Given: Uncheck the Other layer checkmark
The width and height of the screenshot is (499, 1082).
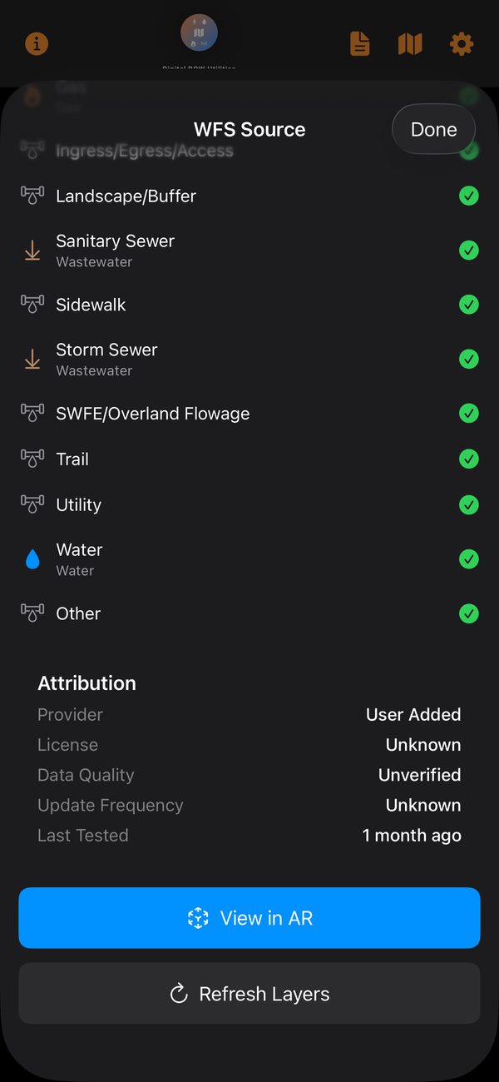Looking at the screenshot, I should 469,613.
